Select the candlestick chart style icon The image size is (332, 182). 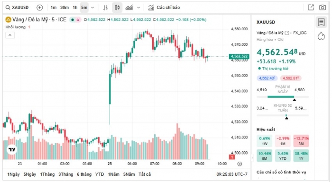click(117, 8)
